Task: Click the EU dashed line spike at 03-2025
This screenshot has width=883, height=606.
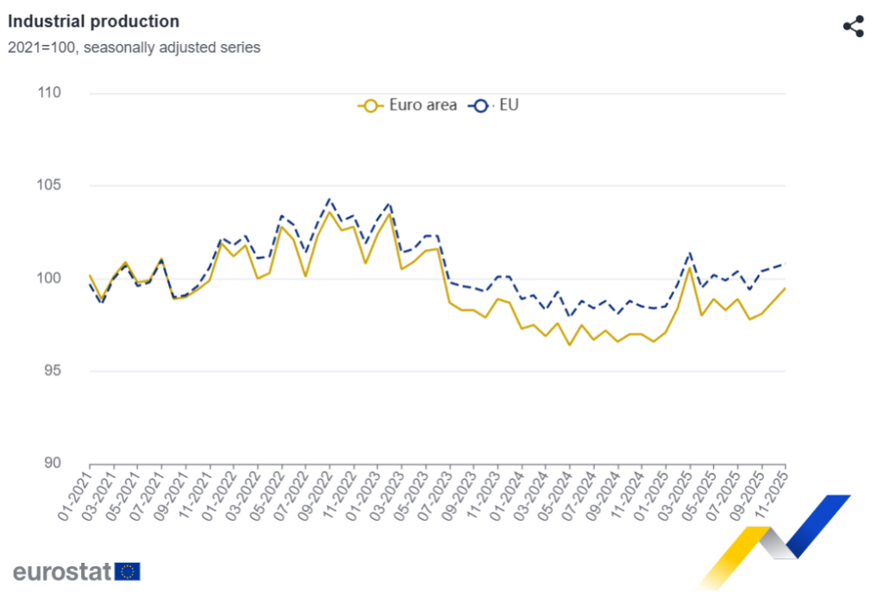Action: pyautogui.click(x=690, y=253)
